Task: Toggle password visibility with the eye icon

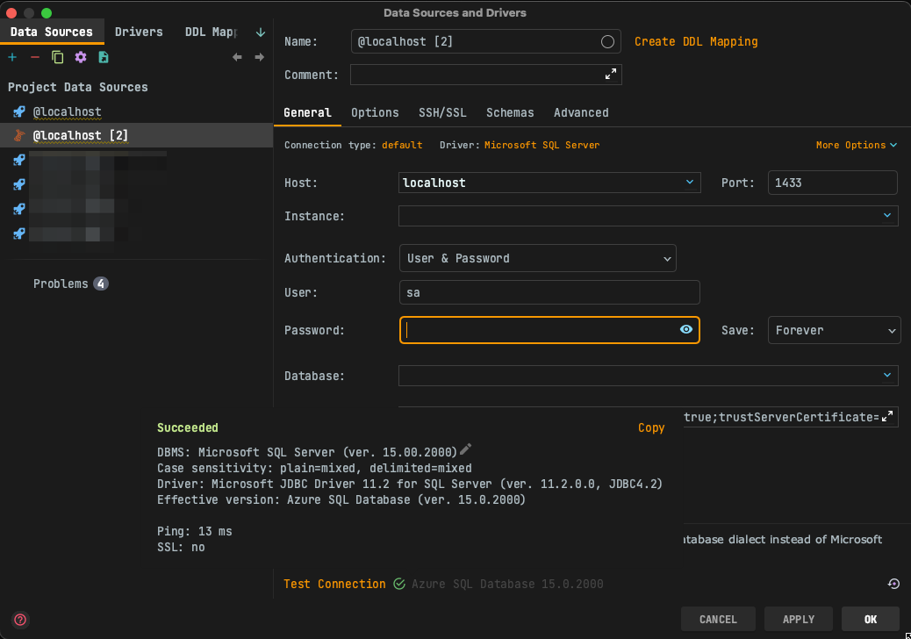Action: (x=686, y=329)
